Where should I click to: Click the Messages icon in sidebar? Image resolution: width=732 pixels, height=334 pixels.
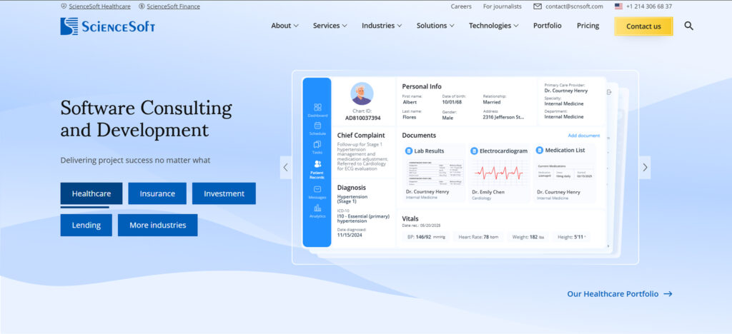pyautogui.click(x=317, y=189)
